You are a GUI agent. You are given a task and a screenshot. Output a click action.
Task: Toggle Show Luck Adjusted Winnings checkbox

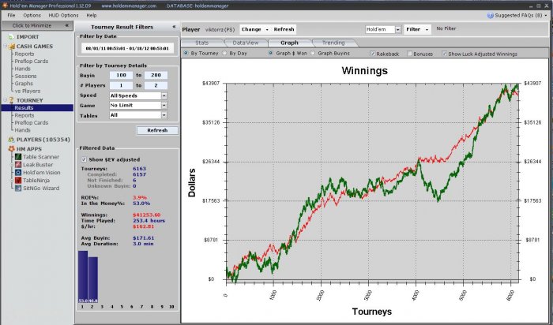click(444, 54)
